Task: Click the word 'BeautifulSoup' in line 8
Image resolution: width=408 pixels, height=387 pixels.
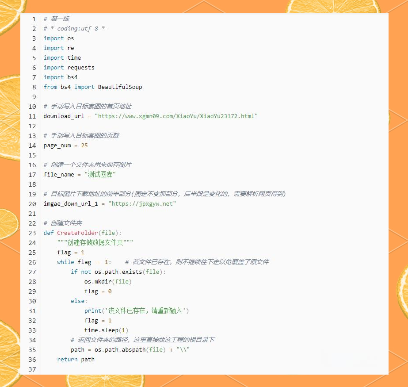Action: pyautogui.click(x=120, y=87)
